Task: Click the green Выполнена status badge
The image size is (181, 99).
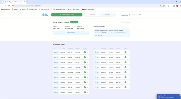Action: point(74,22)
